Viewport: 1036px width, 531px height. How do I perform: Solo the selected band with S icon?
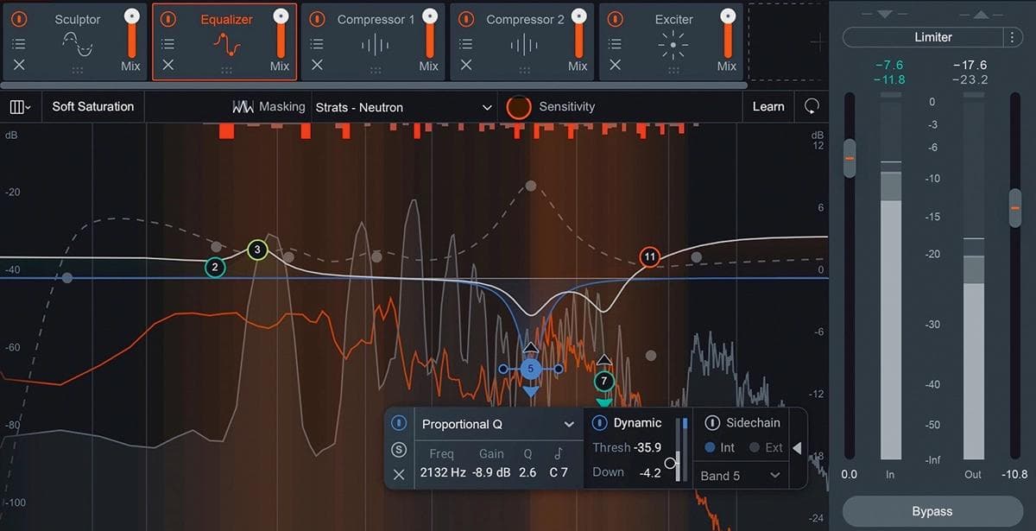(398, 449)
